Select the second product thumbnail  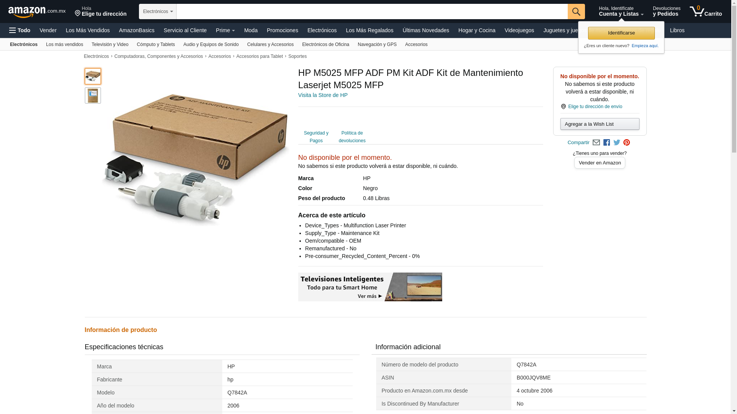pos(93,95)
